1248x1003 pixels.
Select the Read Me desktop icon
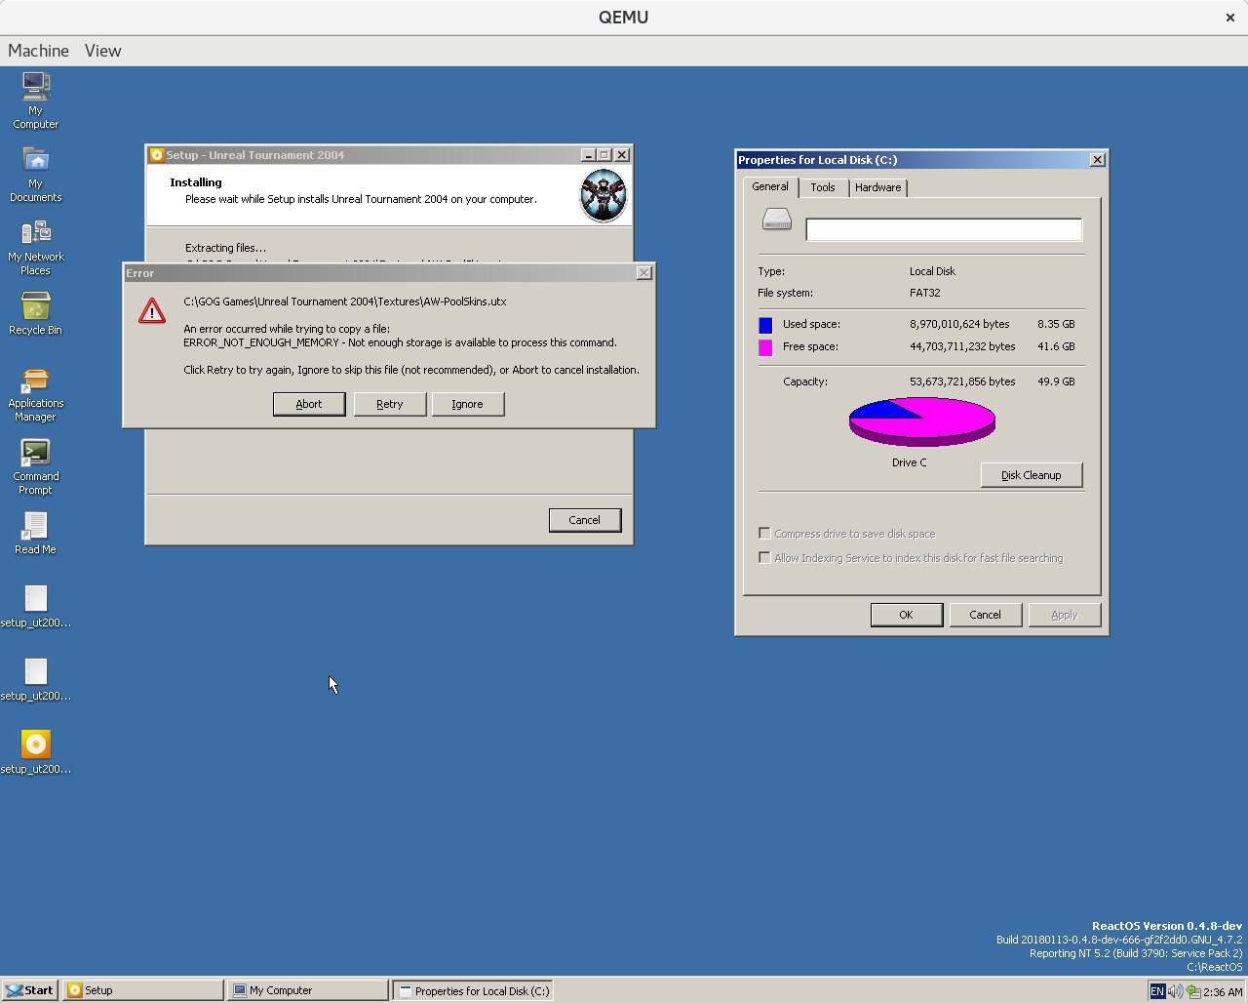coord(36,533)
